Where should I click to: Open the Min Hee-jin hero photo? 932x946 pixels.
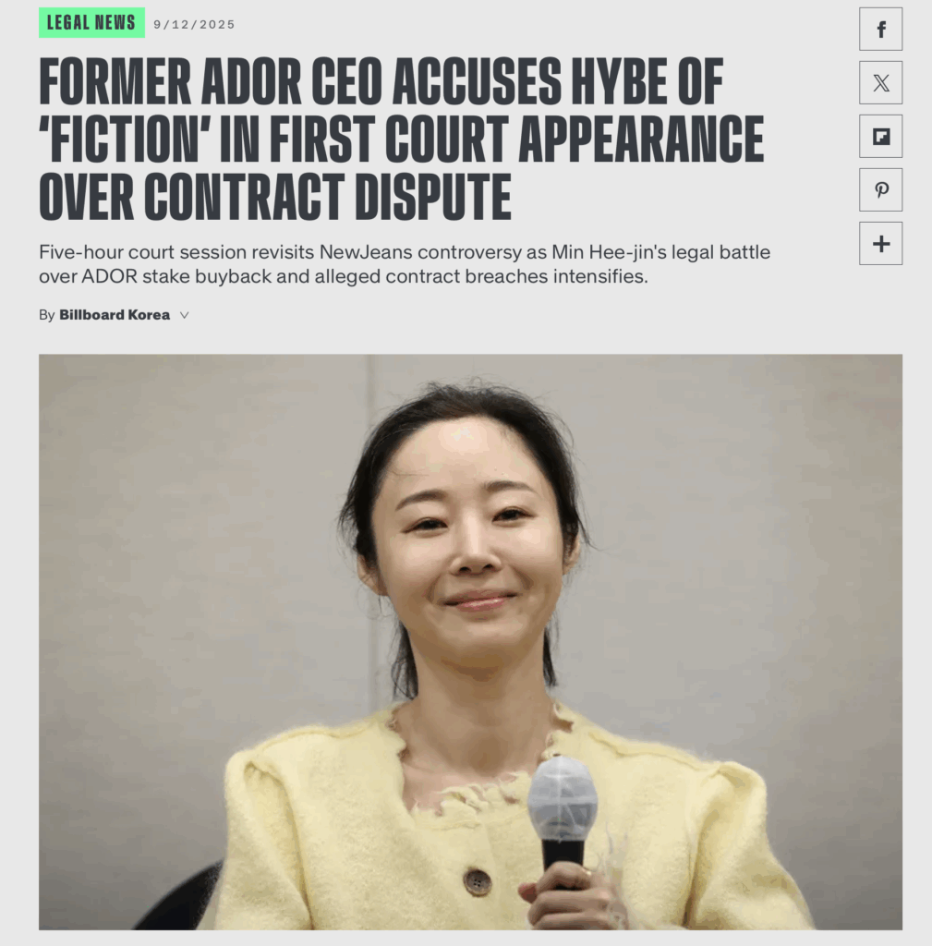coord(470,642)
